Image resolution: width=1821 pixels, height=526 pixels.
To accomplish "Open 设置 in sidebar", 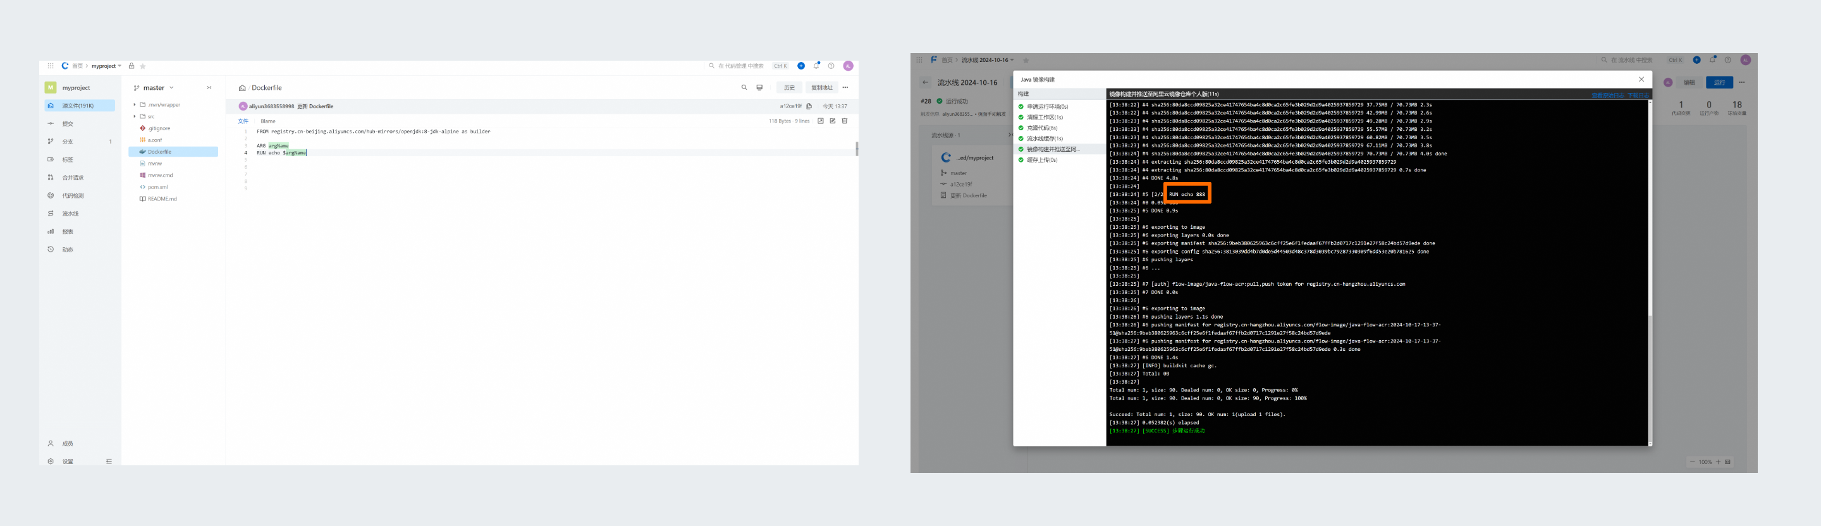I will tap(67, 461).
